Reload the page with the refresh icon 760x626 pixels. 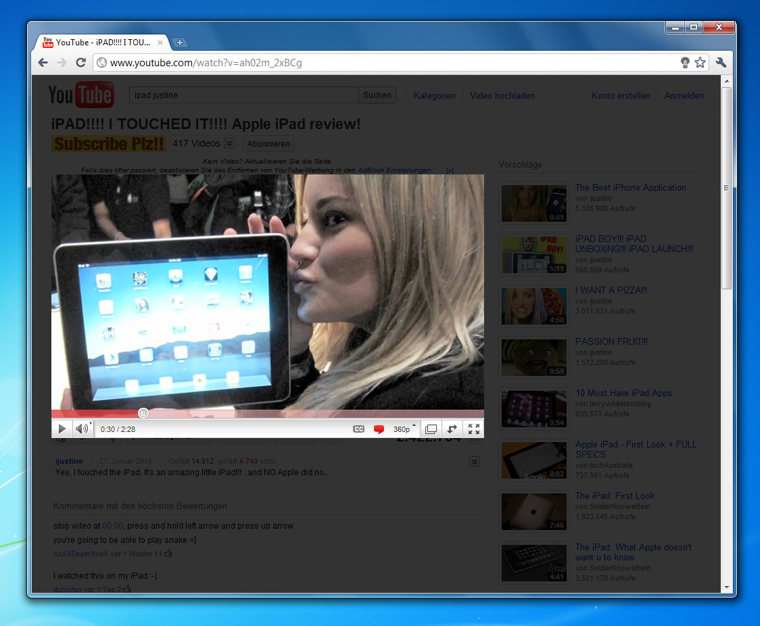81,62
